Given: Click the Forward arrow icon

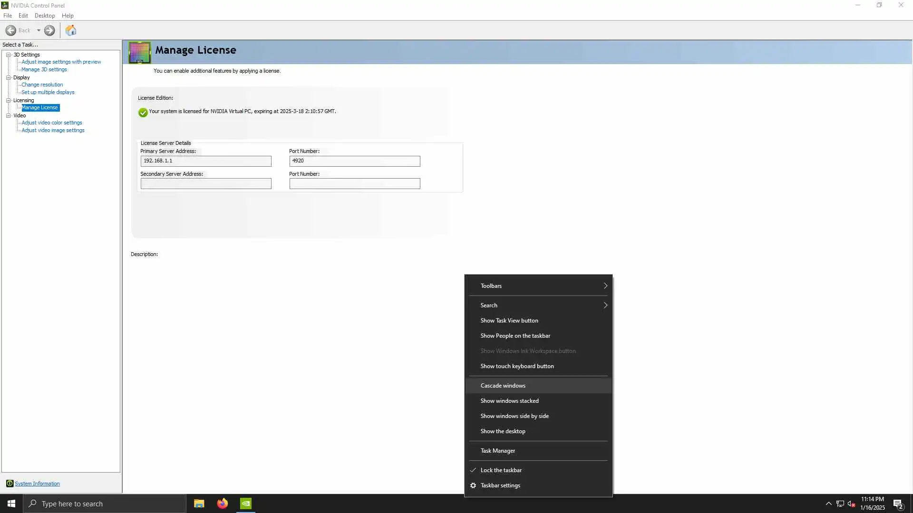Looking at the screenshot, I should pyautogui.click(x=49, y=30).
